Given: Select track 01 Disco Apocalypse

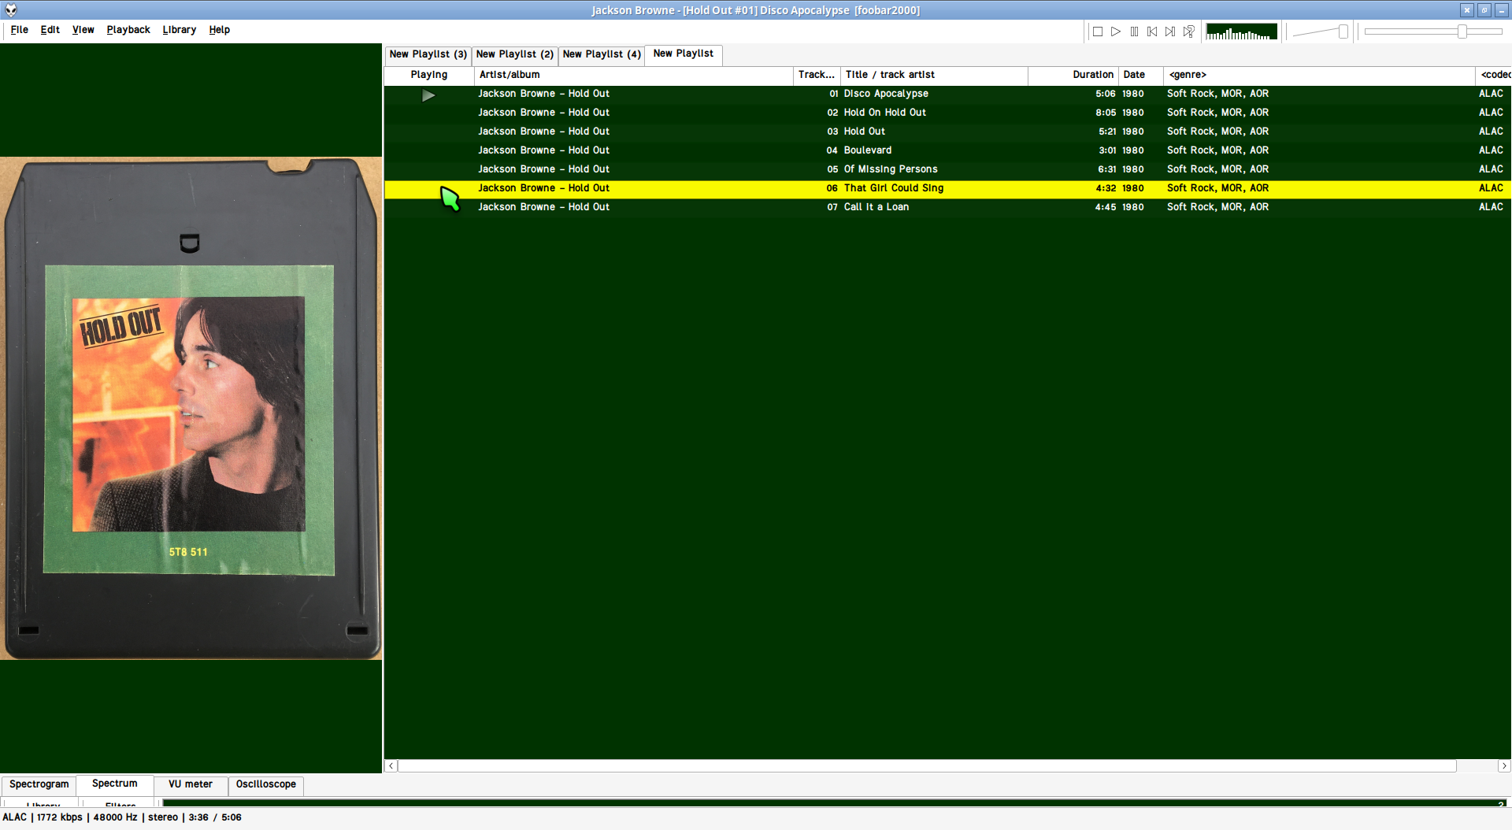Looking at the screenshot, I should click(947, 94).
